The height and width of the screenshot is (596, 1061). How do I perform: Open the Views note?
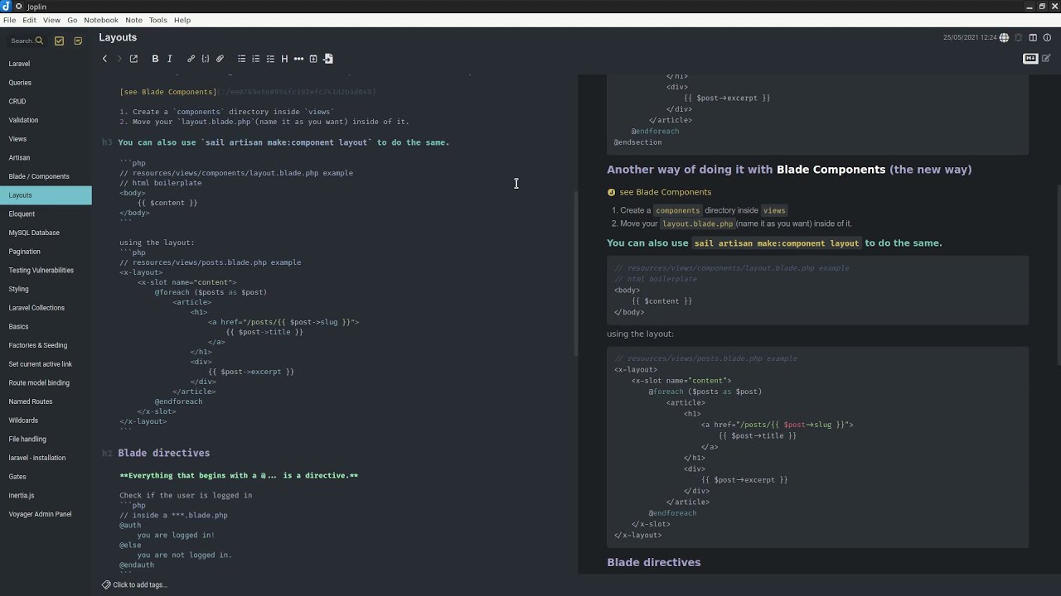coord(46,139)
